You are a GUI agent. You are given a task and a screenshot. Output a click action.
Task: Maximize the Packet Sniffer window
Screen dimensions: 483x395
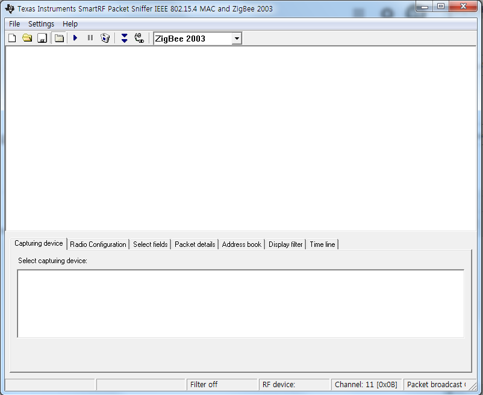point(441,7)
